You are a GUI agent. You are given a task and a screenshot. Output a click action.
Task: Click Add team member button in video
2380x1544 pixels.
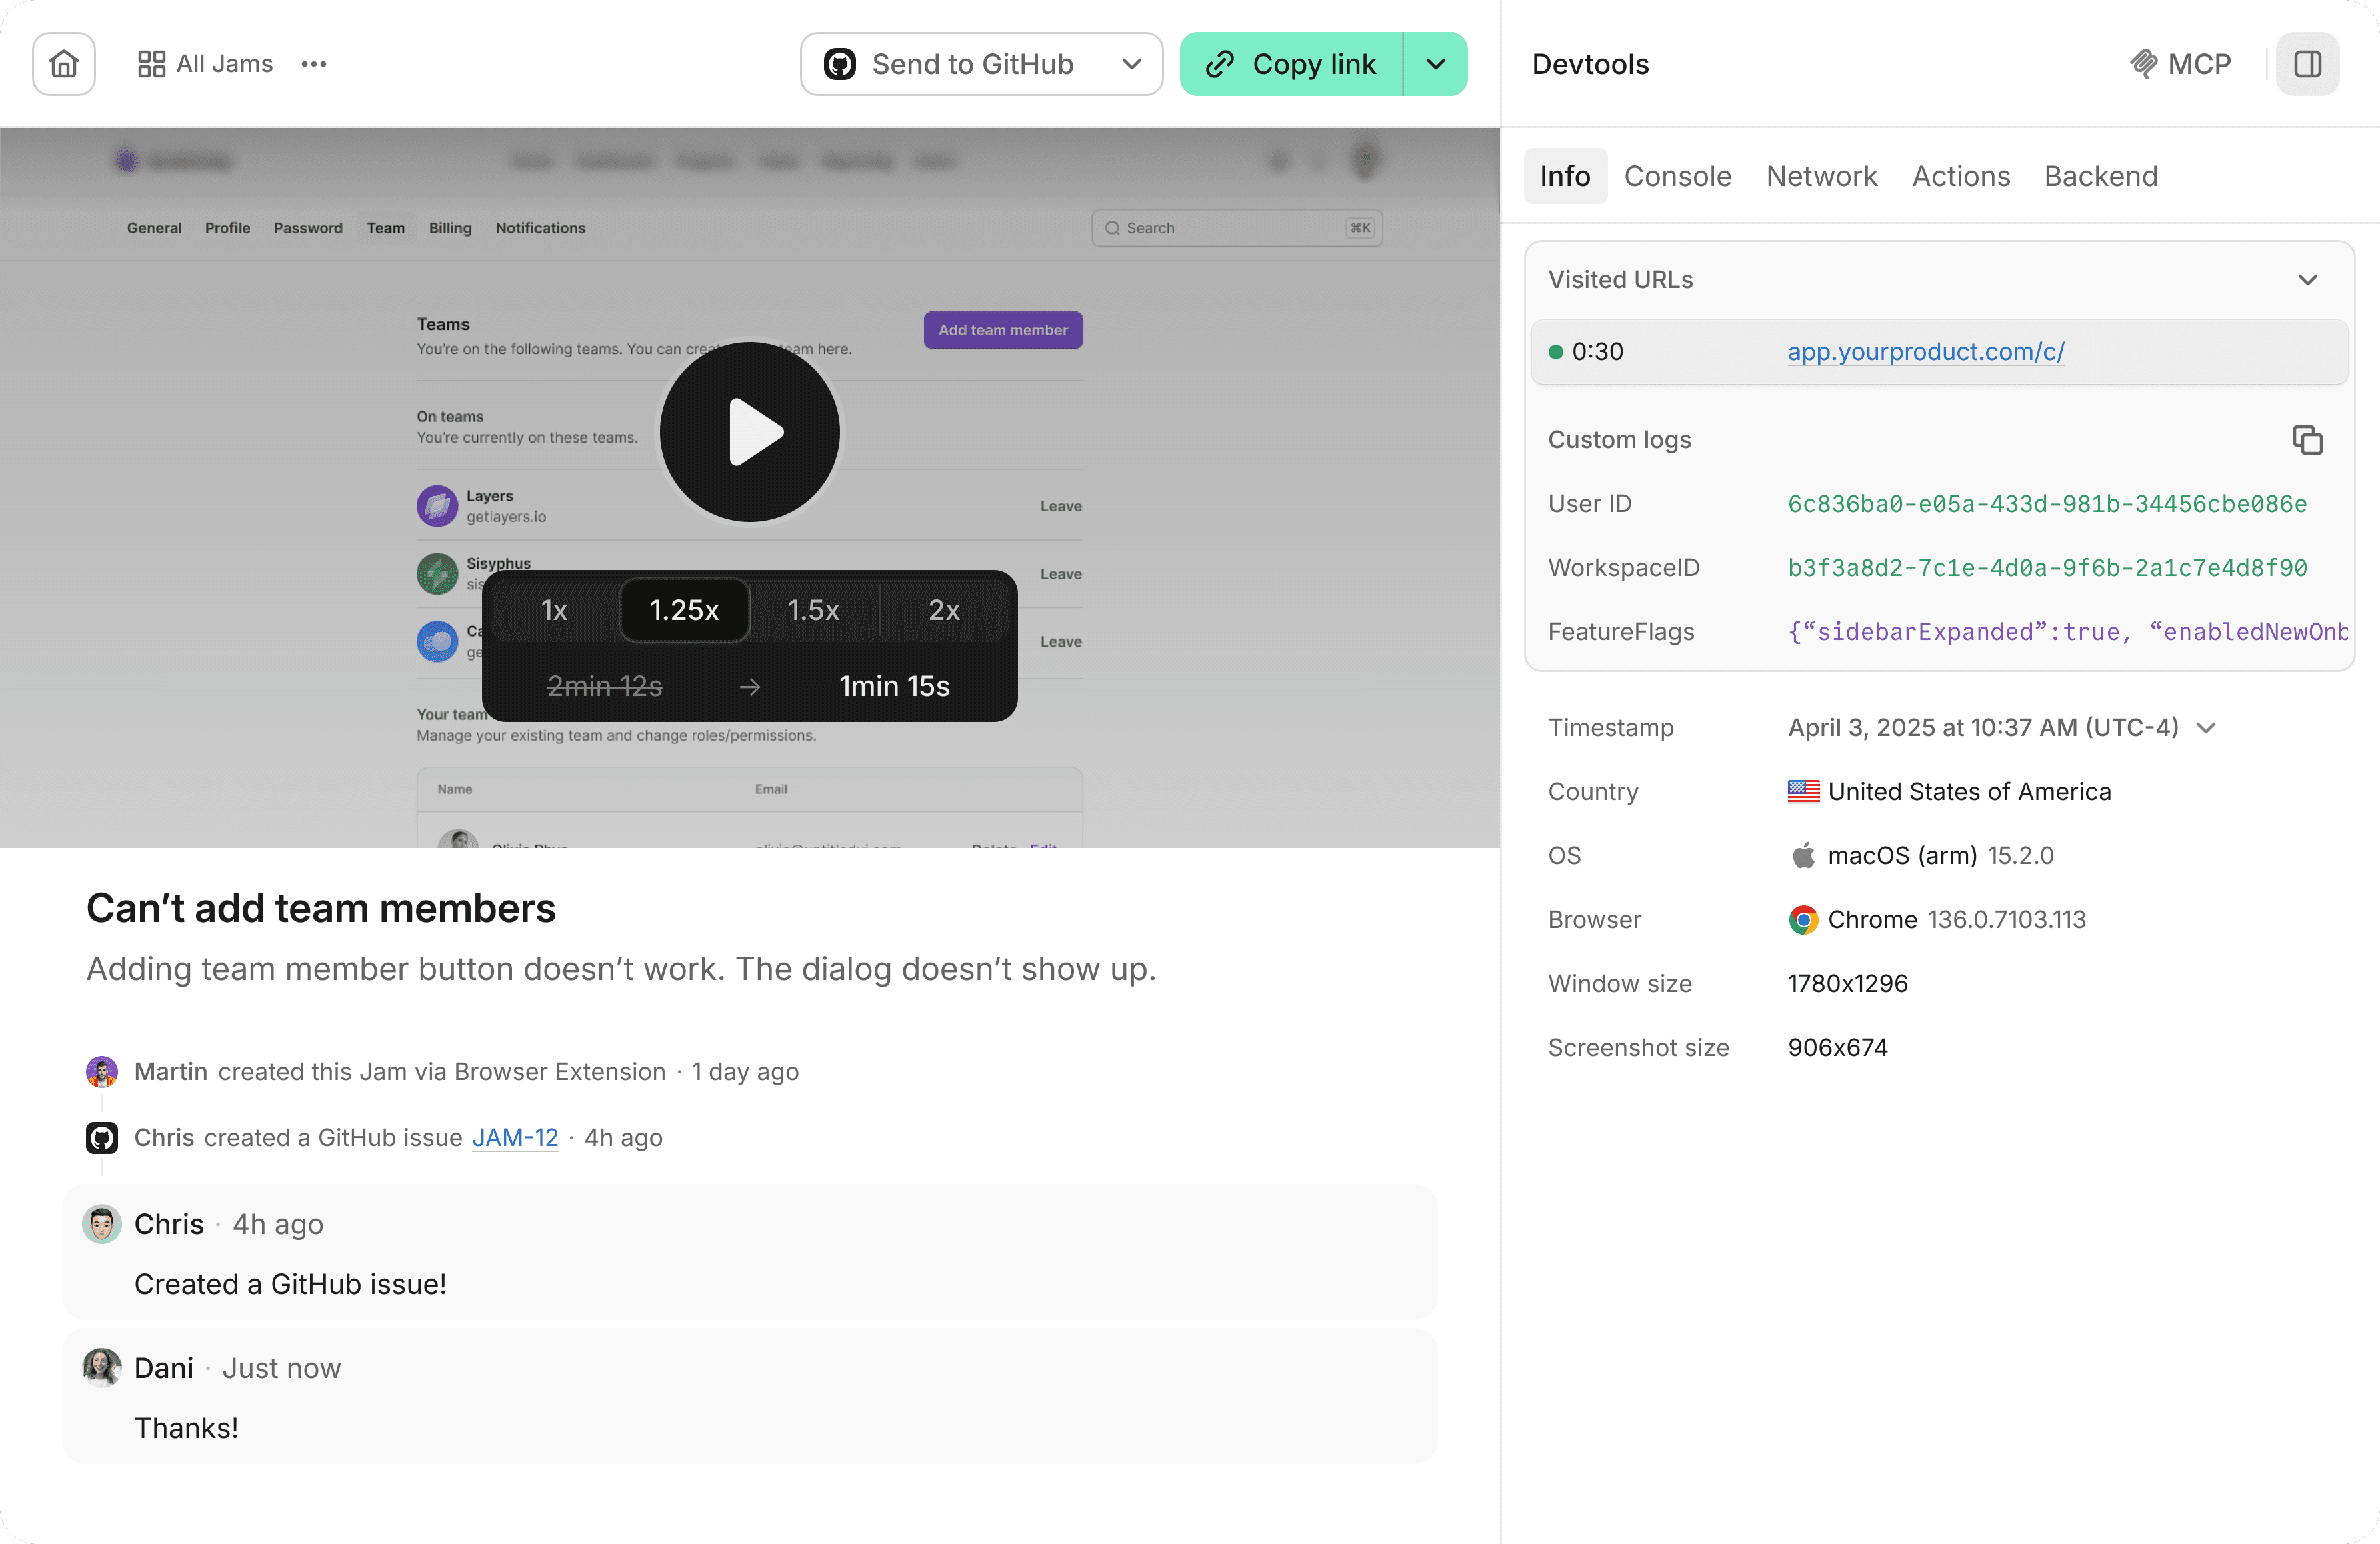(1003, 330)
